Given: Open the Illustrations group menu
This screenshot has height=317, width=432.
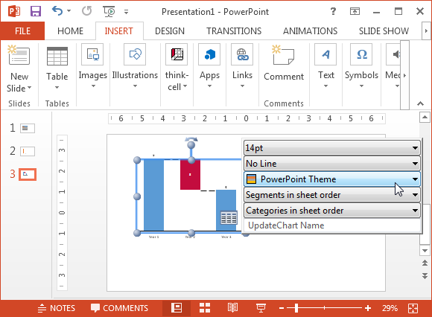Looking at the screenshot, I should click(x=135, y=66).
